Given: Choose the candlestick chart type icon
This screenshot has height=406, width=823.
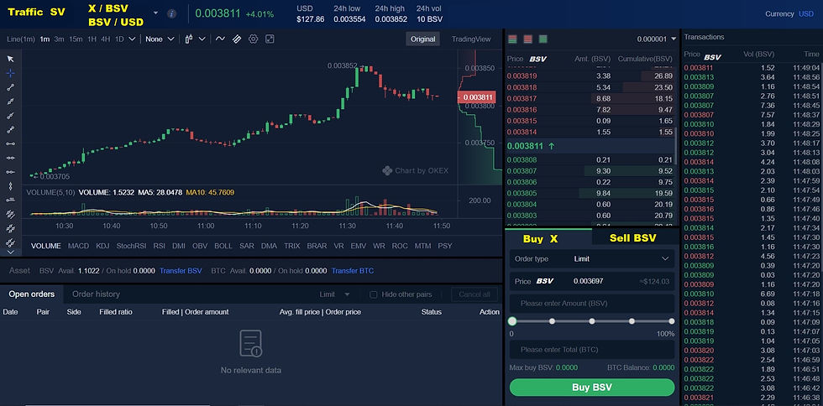Looking at the screenshot, I should [190, 39].
